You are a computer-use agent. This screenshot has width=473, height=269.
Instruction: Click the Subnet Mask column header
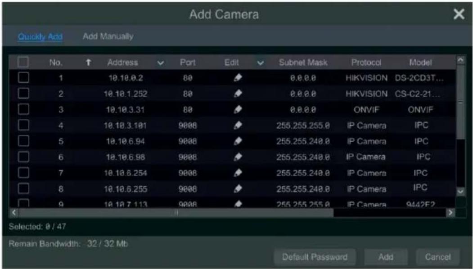pos(303,63)
